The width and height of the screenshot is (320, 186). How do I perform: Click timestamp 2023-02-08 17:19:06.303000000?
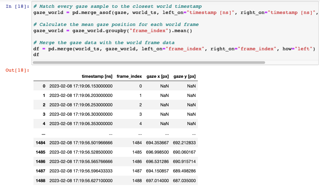pyautogui.click(x=81, y=114)
